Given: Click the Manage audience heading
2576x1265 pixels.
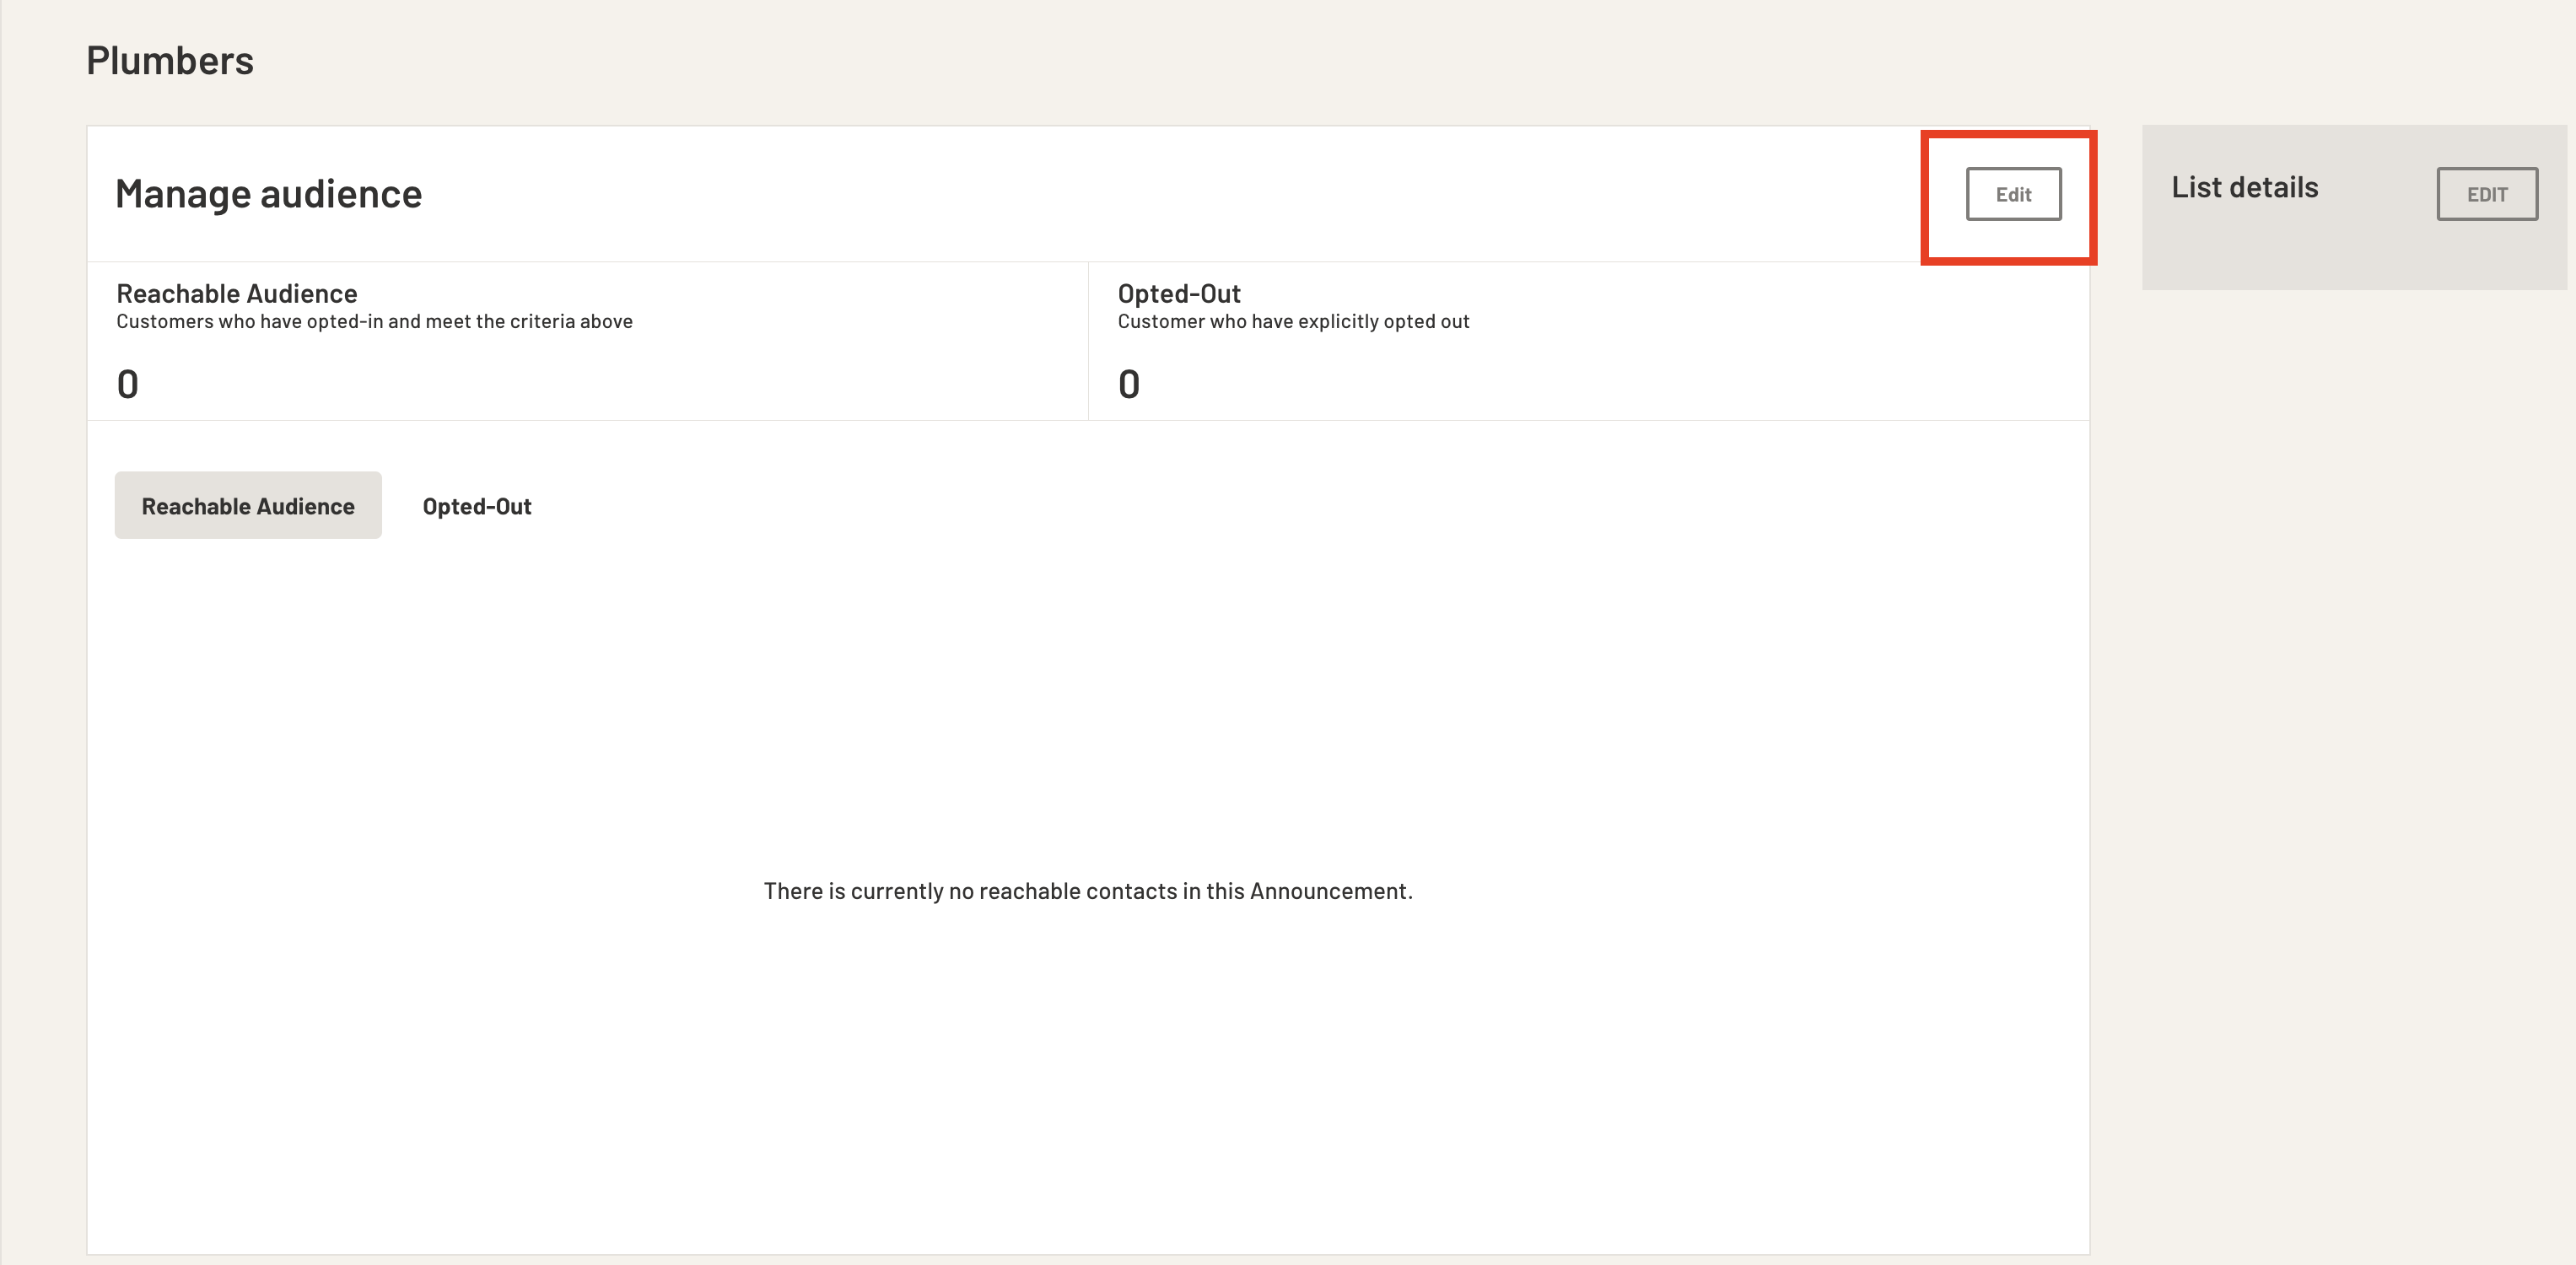Looking at the screenshot, I should (269, 194).
